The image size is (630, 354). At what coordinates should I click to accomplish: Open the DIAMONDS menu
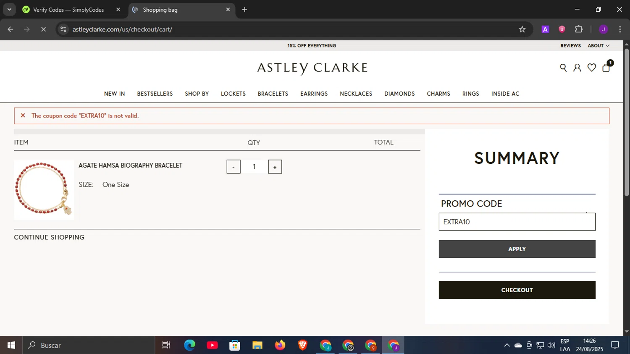point(399,94)
